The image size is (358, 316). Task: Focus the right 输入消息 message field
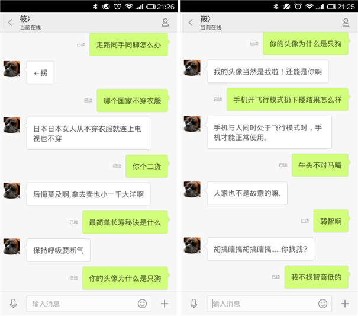(269, 304)
